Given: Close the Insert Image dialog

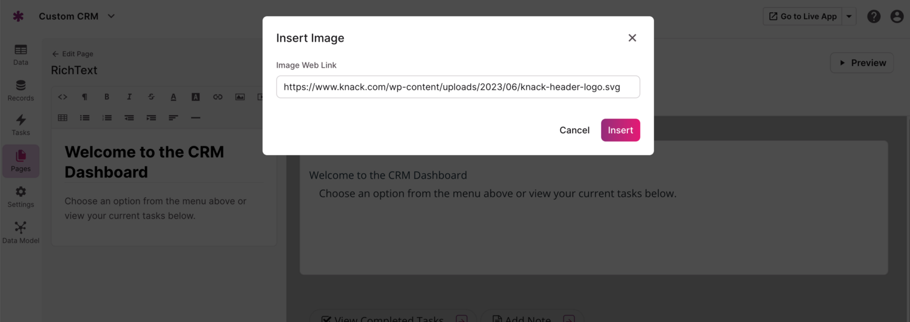Looking at the screenshot, I should [632, 38].
